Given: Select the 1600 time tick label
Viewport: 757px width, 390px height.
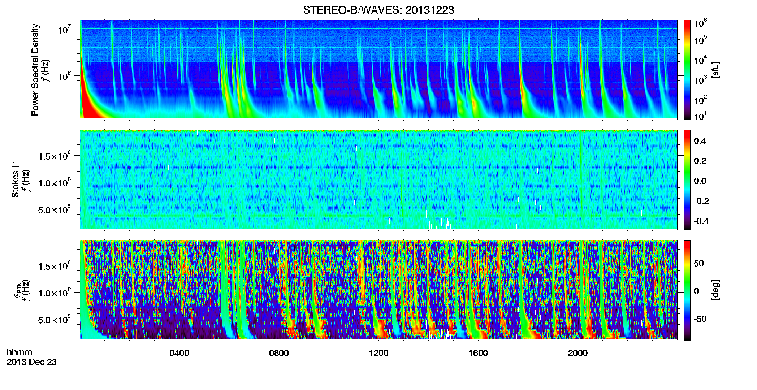Looking at the screenshot, I should coord(478,353).
